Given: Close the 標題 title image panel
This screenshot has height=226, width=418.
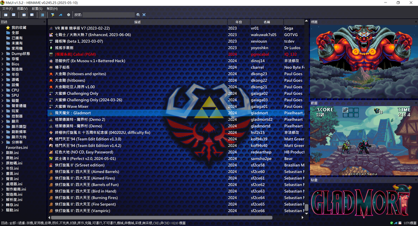Looking at the screenshot, I should [416, 22].
